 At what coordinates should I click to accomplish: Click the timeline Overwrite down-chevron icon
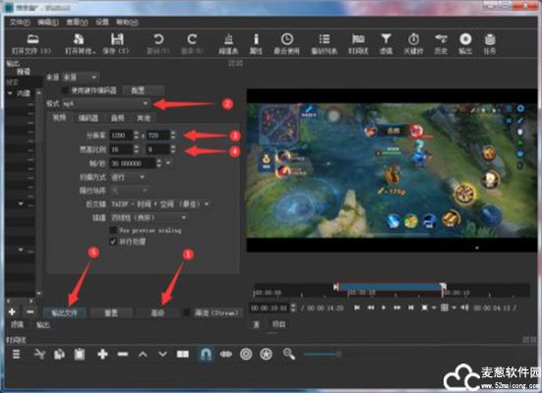163,354
